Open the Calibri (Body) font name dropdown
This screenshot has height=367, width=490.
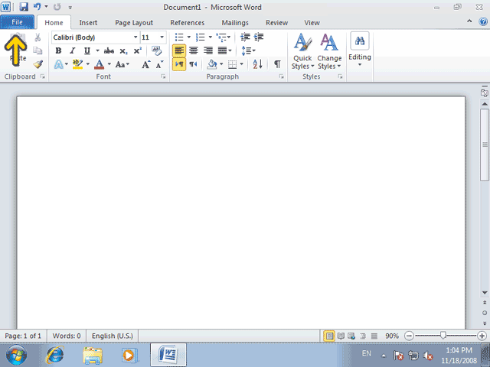click(136, 37)
